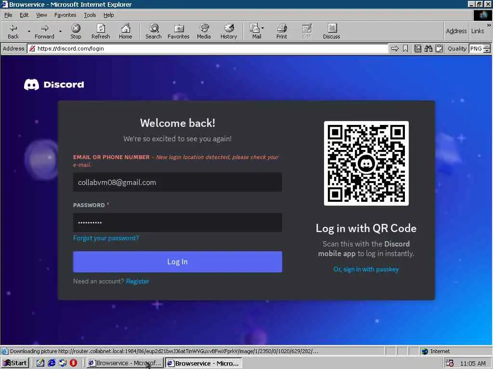
Task: Print the current page
Action: tap(282, 31)
